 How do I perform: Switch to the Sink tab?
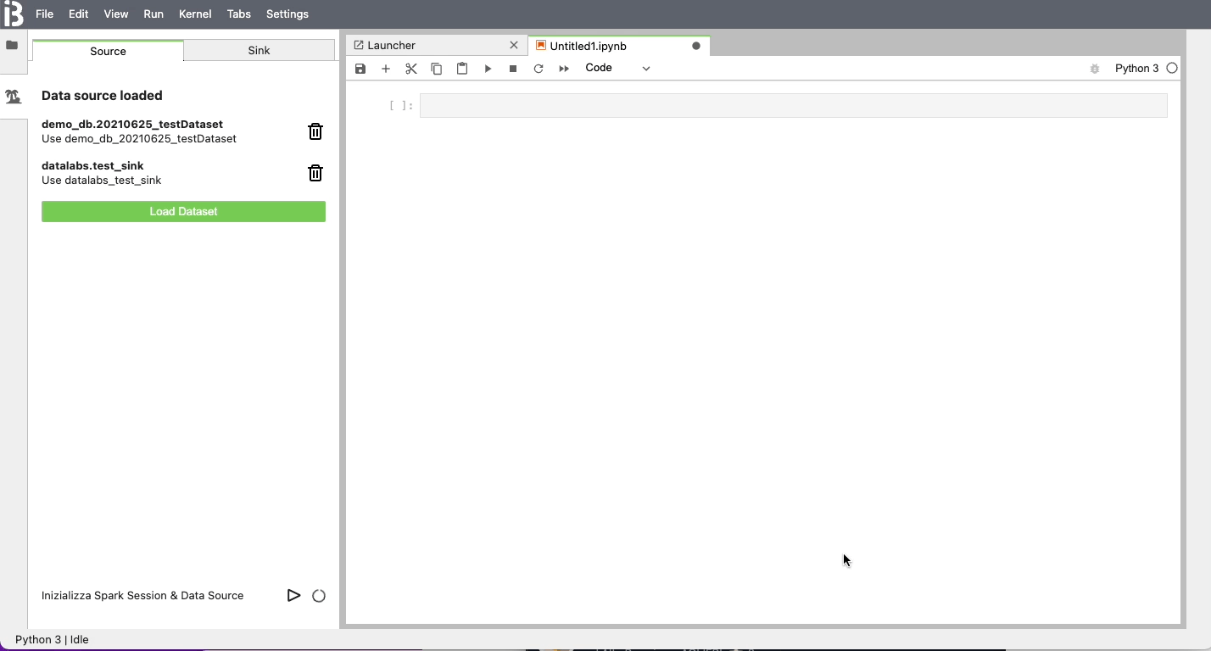point(259,51)
